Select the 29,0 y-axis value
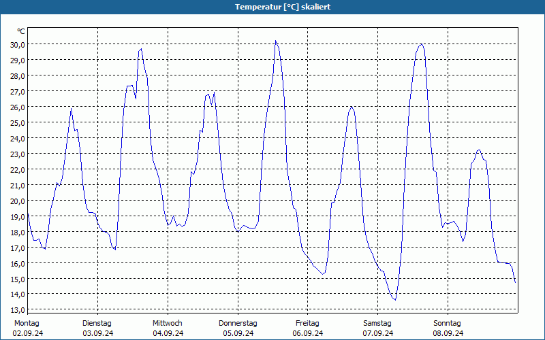The height and width of the screenshot is (340, 545). click(x=18, y=60)
